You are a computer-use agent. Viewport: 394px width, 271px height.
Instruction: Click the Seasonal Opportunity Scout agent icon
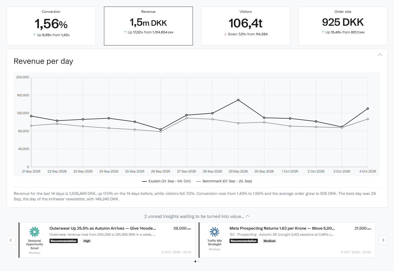[34, 232]
